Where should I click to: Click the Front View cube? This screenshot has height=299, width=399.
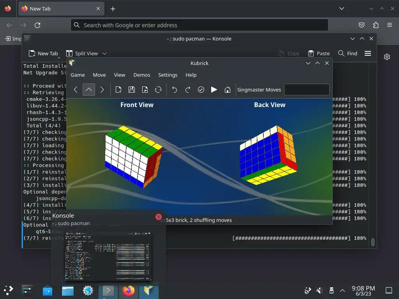tap(134, 157)
